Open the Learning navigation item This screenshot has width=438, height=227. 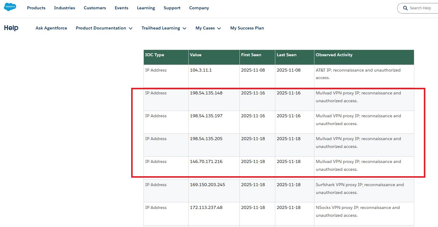coord(146,8)
